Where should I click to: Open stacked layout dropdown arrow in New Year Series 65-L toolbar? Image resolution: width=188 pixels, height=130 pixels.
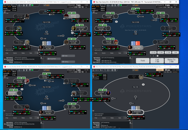pyautogui.click(x=103, y=70)
